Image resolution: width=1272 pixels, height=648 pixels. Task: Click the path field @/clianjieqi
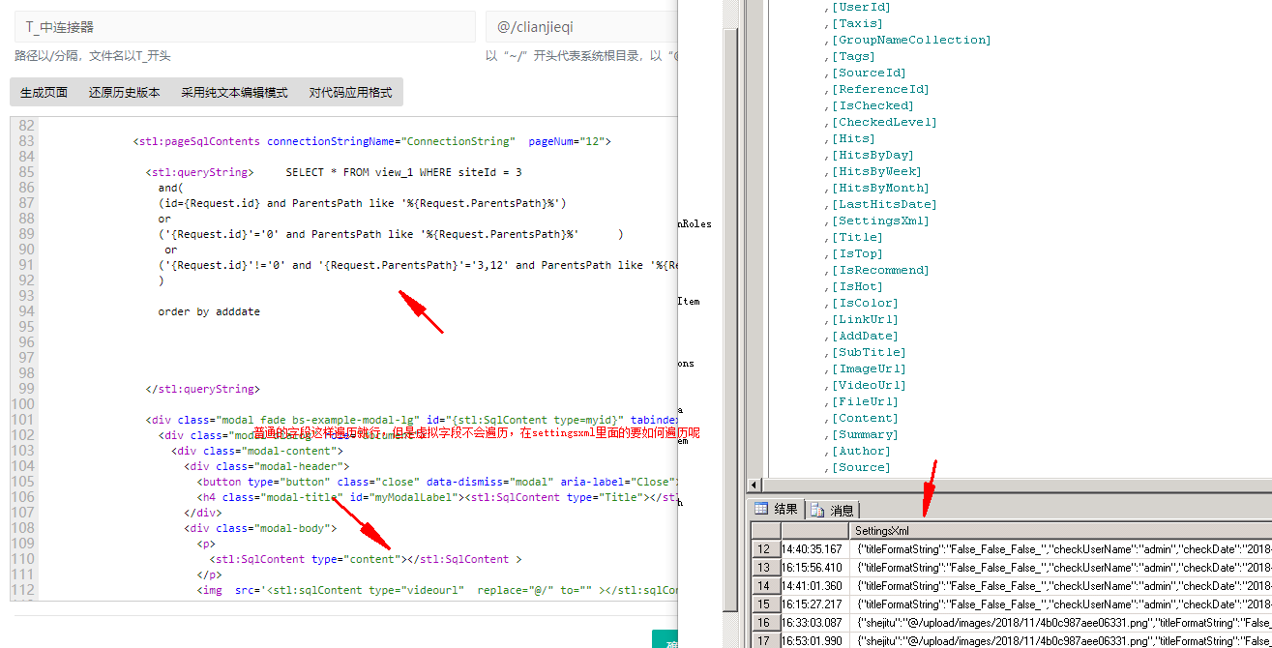pyautogui.click(x=582, y=27)
